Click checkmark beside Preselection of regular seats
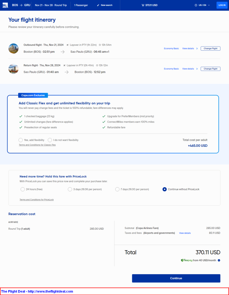Screen dimensions: 229x295 coord(21,127)
